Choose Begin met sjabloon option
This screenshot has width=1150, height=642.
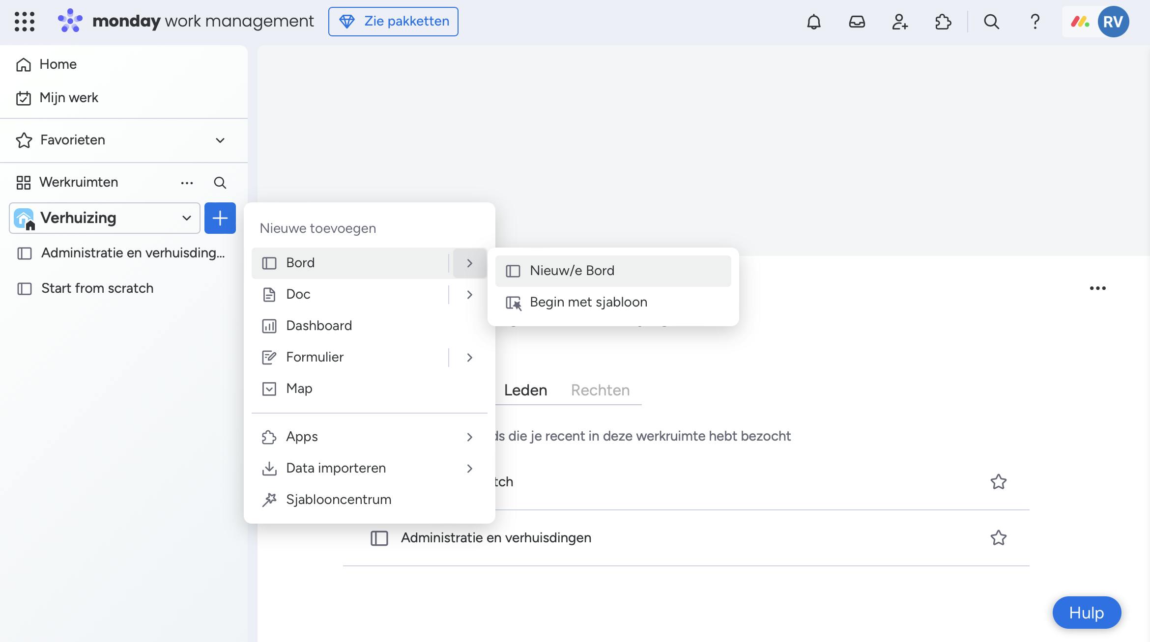click(x=588, y=303)
